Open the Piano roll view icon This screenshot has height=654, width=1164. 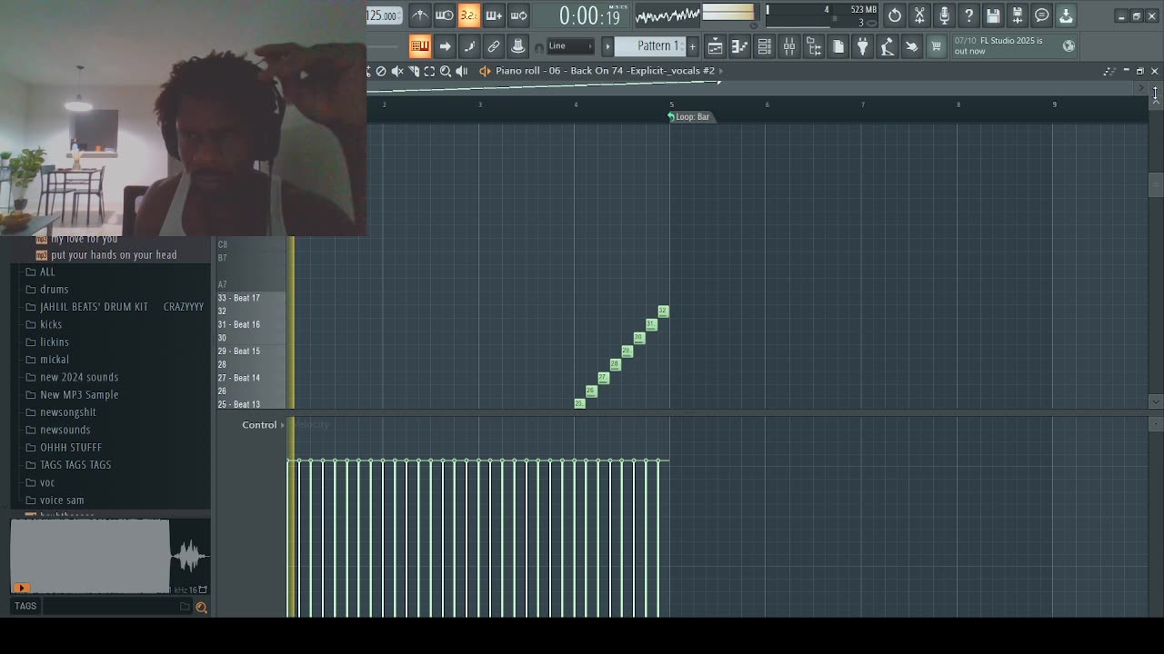(x=740, y=46)
